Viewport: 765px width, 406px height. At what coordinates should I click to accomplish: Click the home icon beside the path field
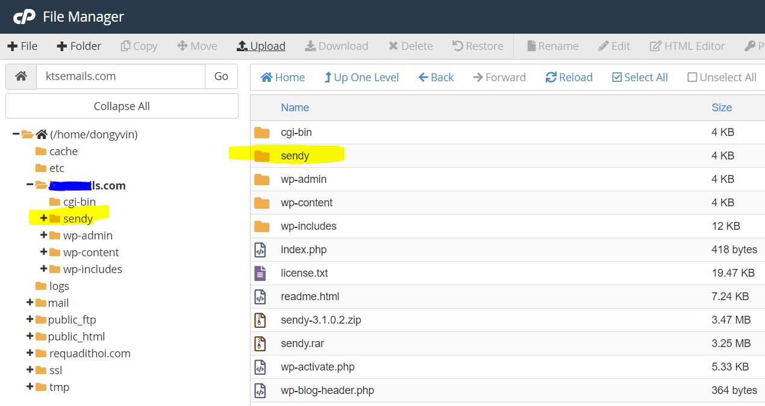[21, 76]
